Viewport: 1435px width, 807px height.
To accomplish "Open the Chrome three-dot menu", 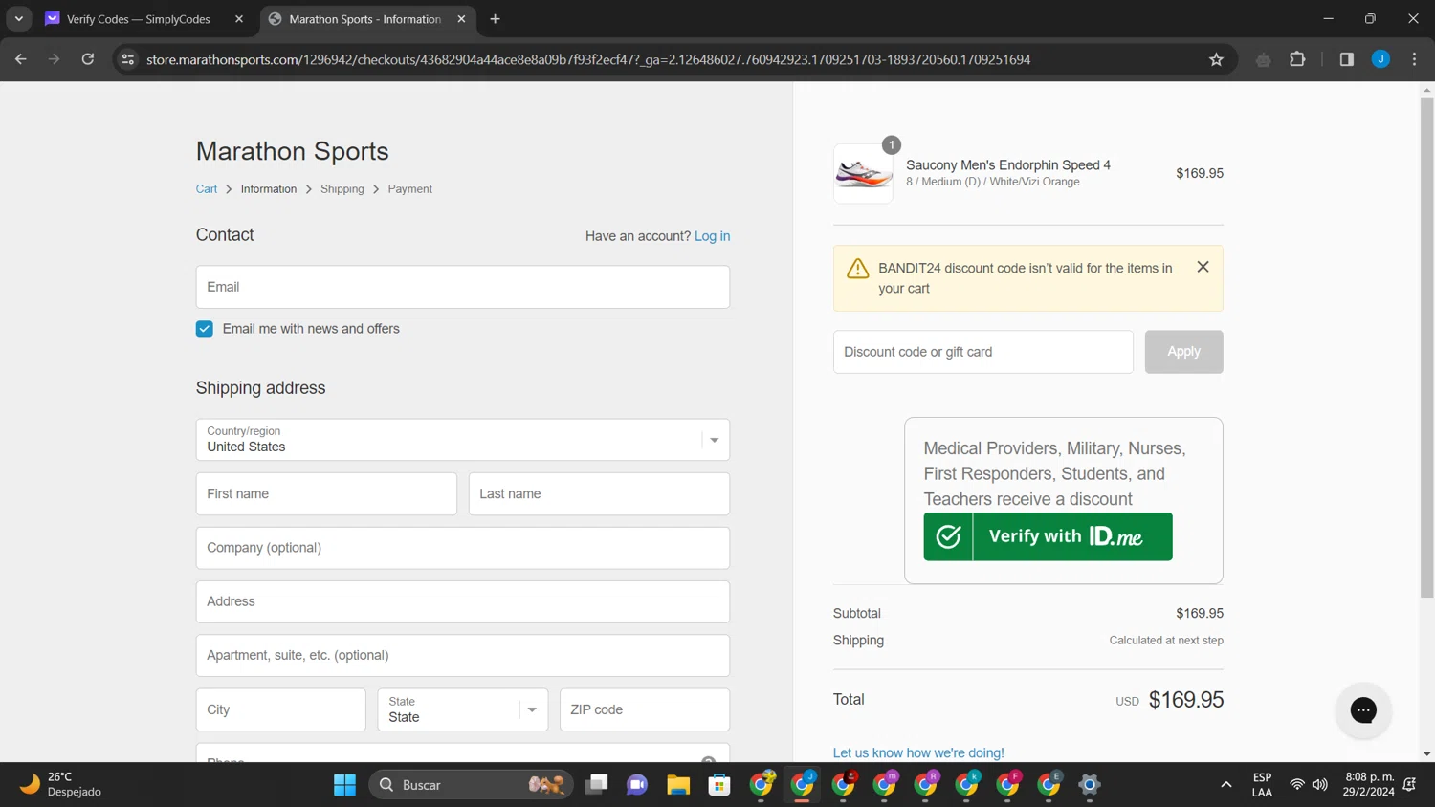I will [1414, 59].
